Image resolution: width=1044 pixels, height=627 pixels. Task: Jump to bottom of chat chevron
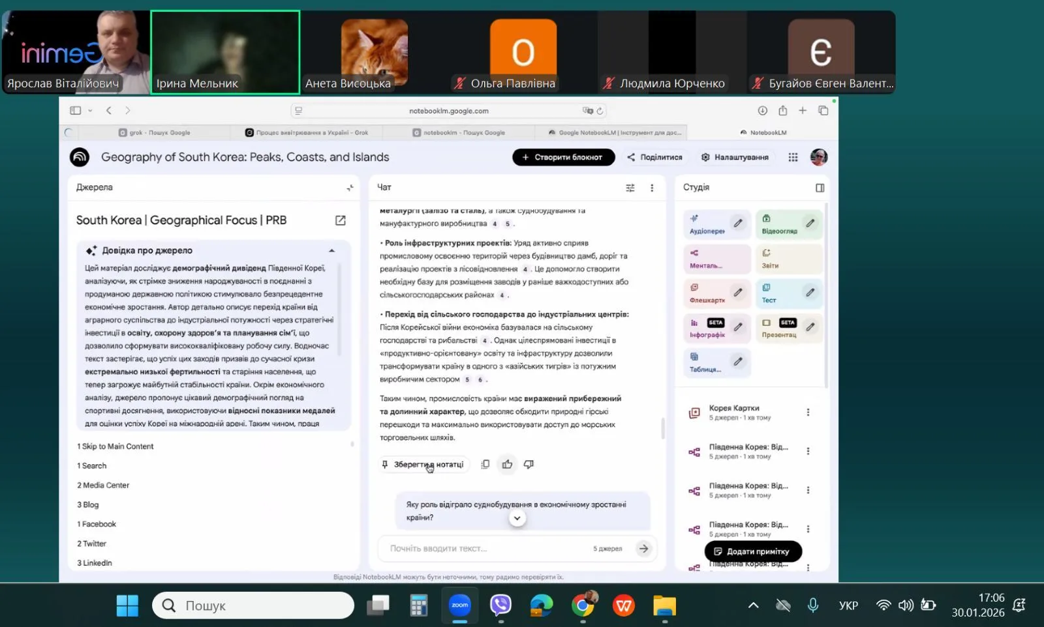[x=517, y=518]
